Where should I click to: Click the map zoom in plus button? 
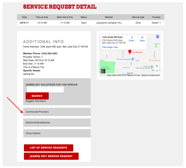point(157,66)
